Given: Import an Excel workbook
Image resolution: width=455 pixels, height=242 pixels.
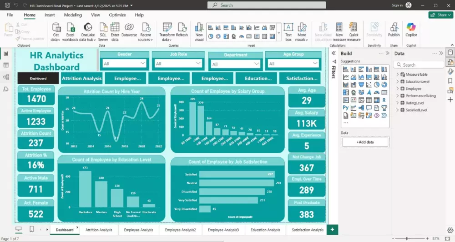Looking at the screenshot, I should [70, 32].
